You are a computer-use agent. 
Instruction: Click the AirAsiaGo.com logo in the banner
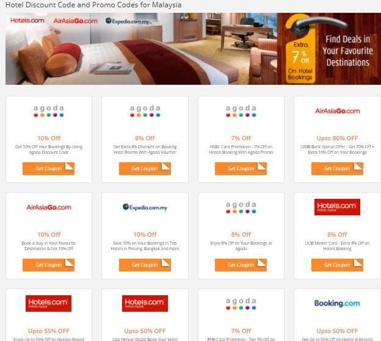[x=75, y=21]
